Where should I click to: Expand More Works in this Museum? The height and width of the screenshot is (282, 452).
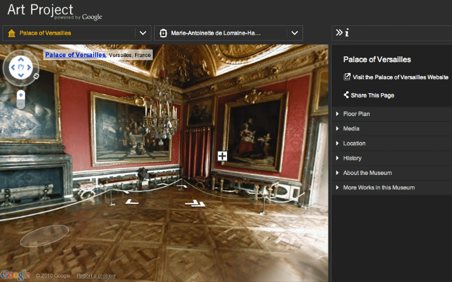[x=392, y=188]
